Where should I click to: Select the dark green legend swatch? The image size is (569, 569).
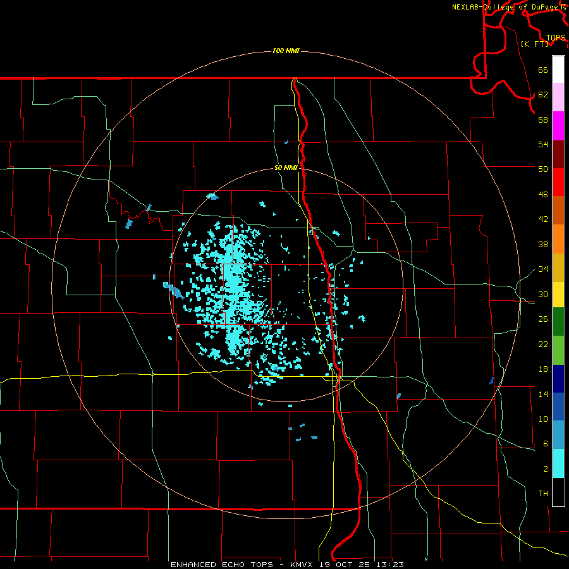pos(558,322)
